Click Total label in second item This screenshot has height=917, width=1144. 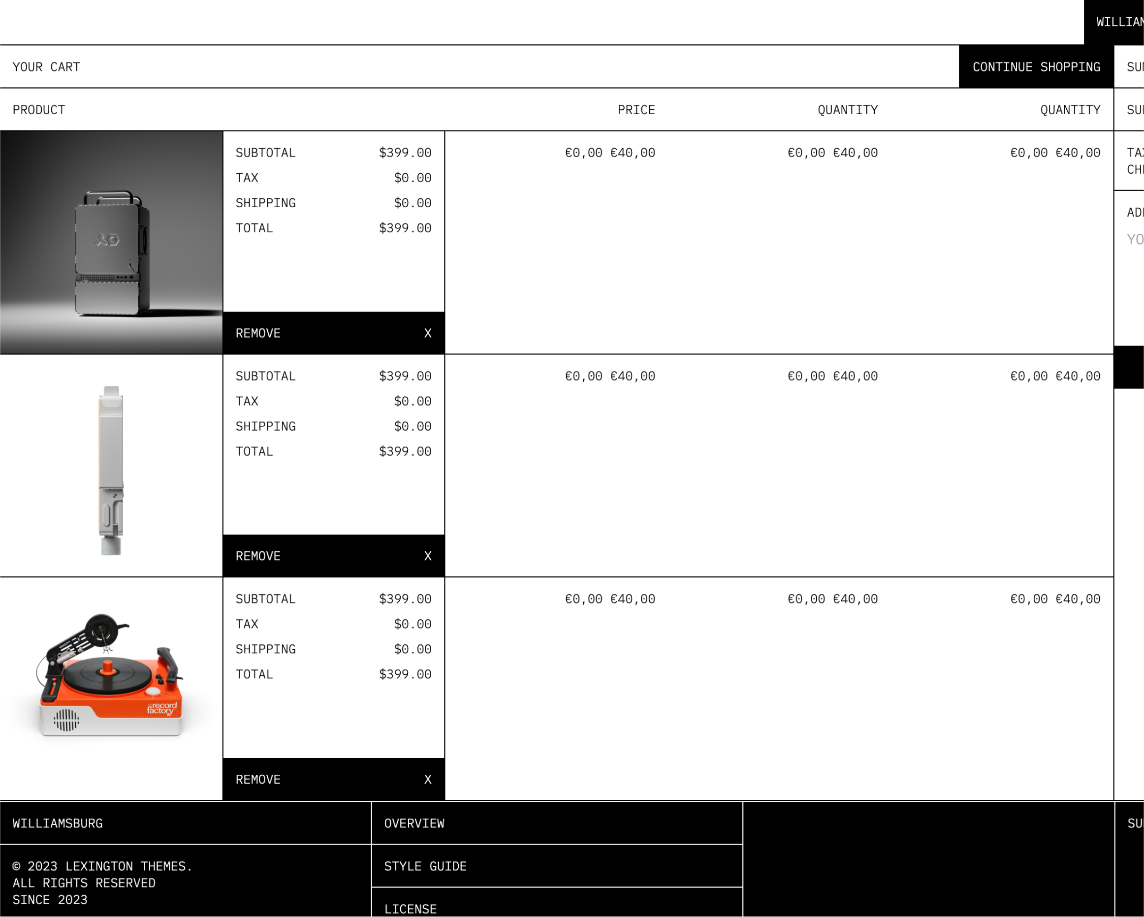point(254,451)
